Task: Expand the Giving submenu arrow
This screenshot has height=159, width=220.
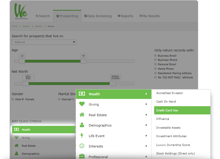Action: [146, 104]
